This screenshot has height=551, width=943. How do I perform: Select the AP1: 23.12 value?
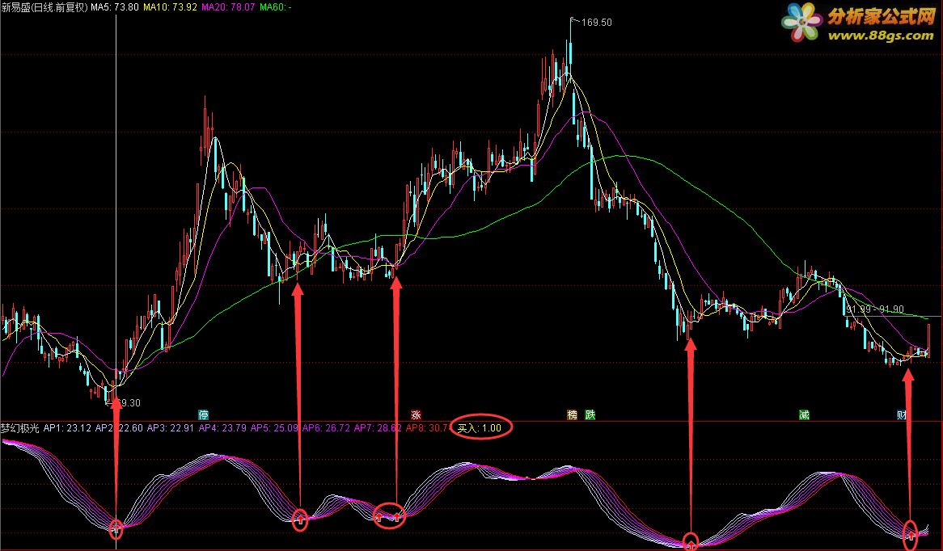(x=67, y=428)
